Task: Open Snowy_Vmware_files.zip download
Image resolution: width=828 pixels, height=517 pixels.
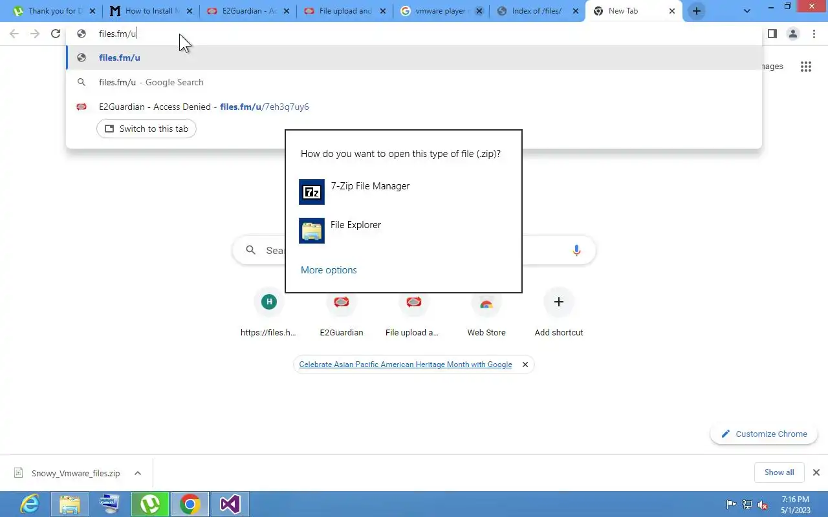Action: point(69,473)
